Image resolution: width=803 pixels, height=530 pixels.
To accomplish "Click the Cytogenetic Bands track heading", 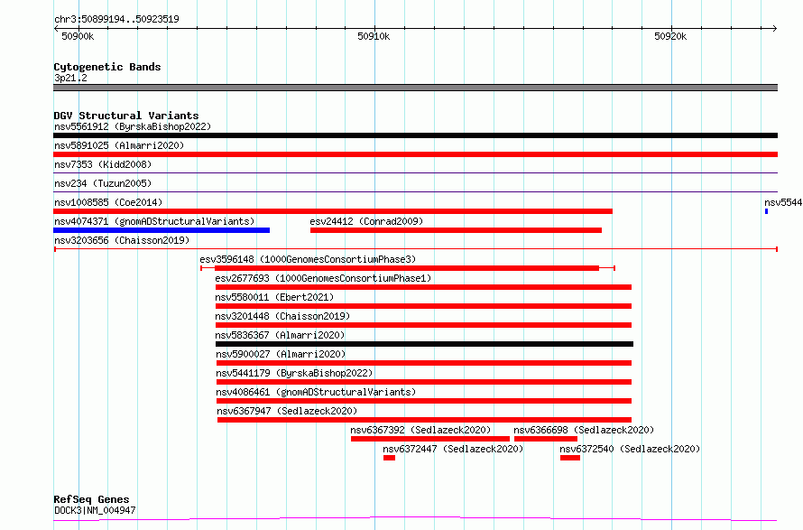I will point(107,67).
